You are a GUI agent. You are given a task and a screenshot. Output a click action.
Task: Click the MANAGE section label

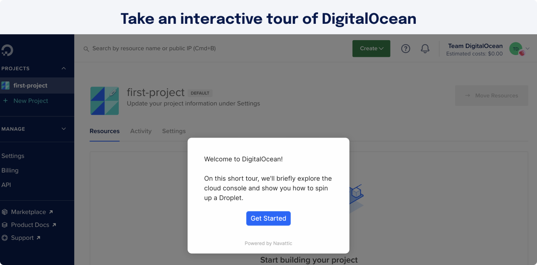point(13,129)
